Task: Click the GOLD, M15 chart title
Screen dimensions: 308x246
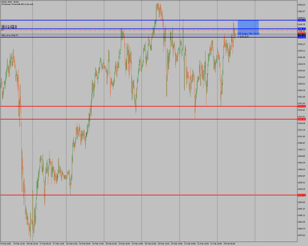Action: coord(10,2)
